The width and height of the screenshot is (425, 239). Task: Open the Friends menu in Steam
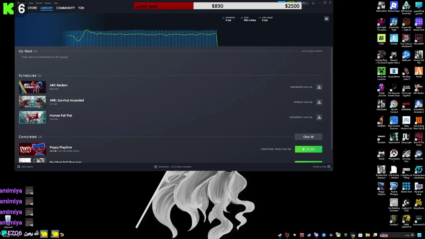[x=39, y=3]
